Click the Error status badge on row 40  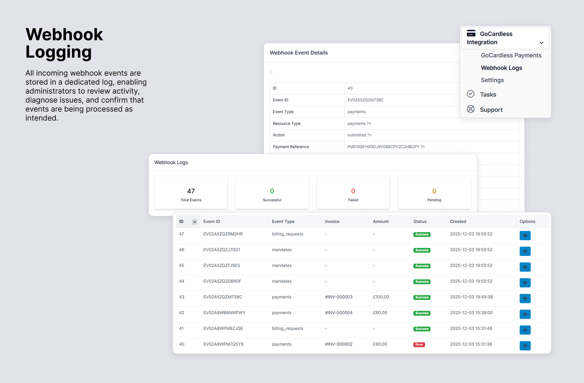[419, 344]
